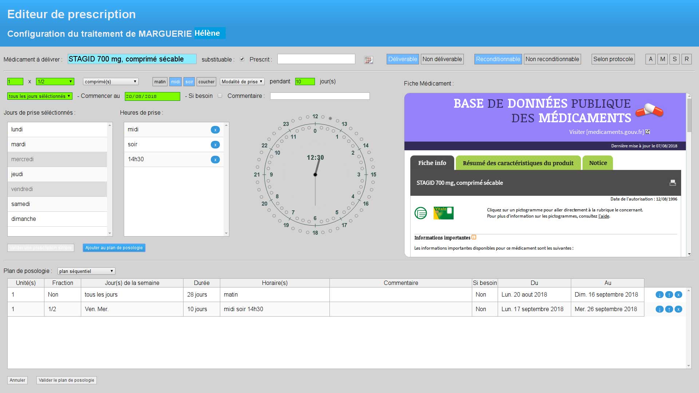Click the Carte Vitale pictogram
The height and width of the screenshot is (393, 699).
(443, 213)
